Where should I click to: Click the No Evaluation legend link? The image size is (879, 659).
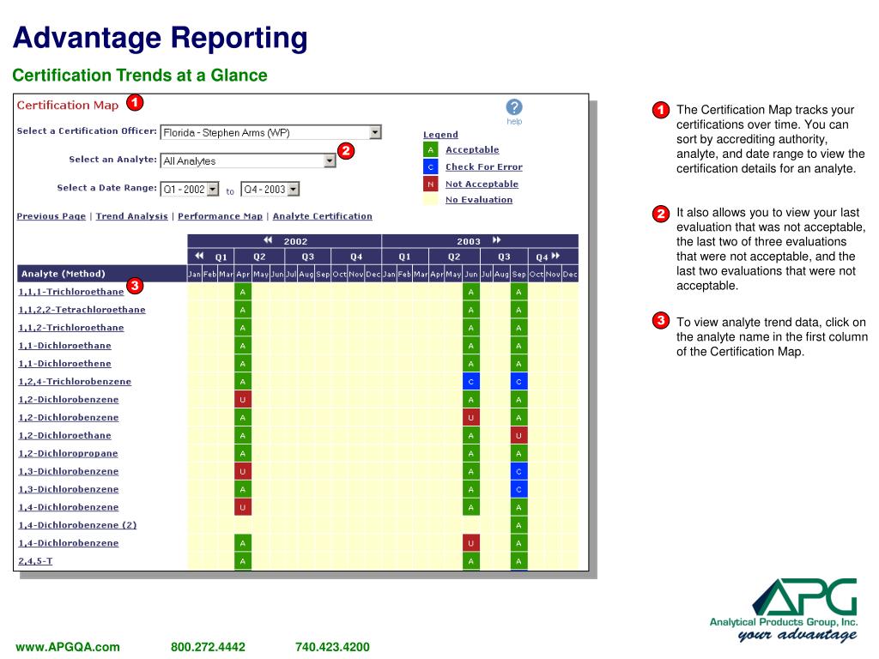click(x=479, y=199)
